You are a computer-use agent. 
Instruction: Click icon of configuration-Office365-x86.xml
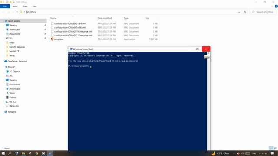(52, 27)
